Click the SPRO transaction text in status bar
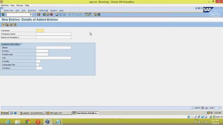 pos(198,108)
